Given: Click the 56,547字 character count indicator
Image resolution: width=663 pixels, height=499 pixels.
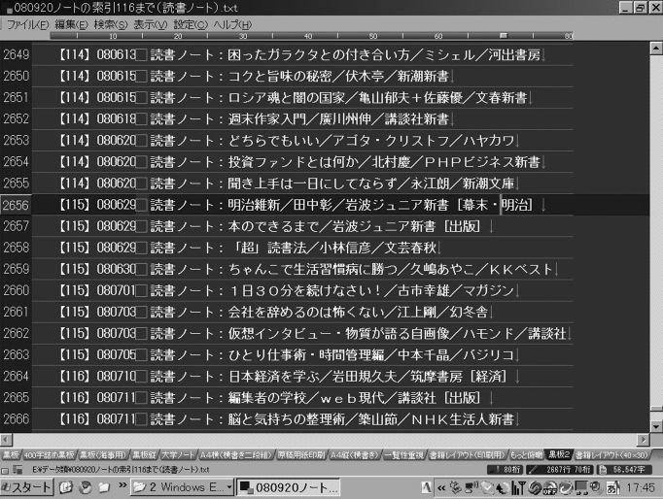Looking at the screenshot, I should pyautogui.click(x=623, y=470).
